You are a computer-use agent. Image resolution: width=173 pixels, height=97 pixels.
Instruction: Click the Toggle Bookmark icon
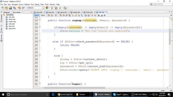pos(82,15)
